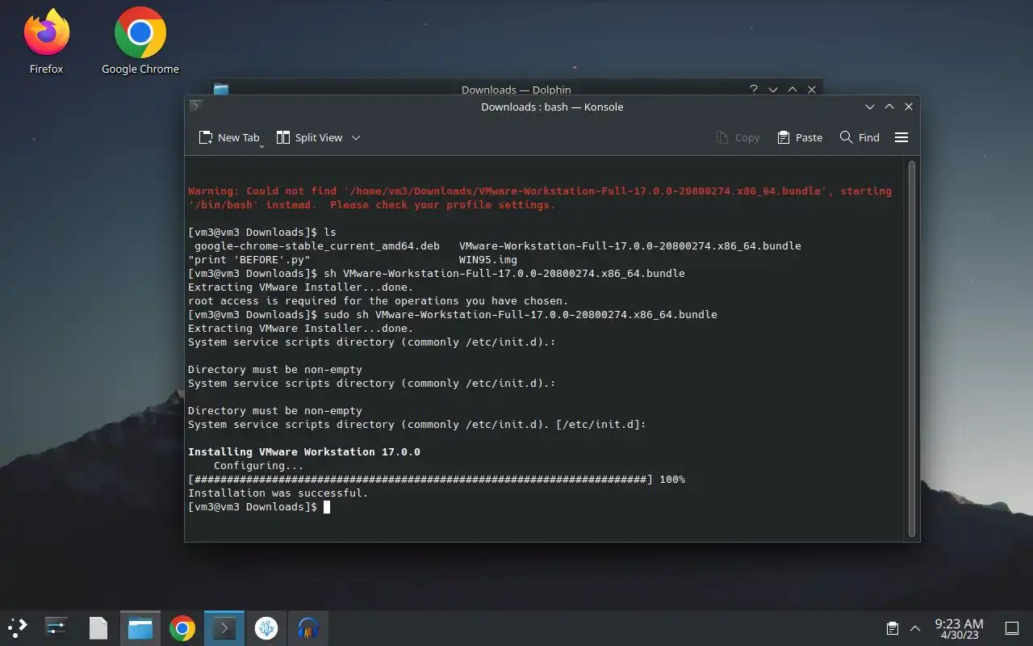Screen dimensions: 1033x646
Task: Open Chrome from the taskbar
Action: tap(182, 627)
